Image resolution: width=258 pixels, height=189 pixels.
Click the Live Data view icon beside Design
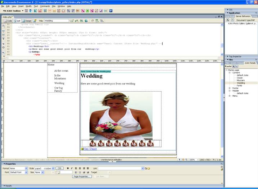35,21
